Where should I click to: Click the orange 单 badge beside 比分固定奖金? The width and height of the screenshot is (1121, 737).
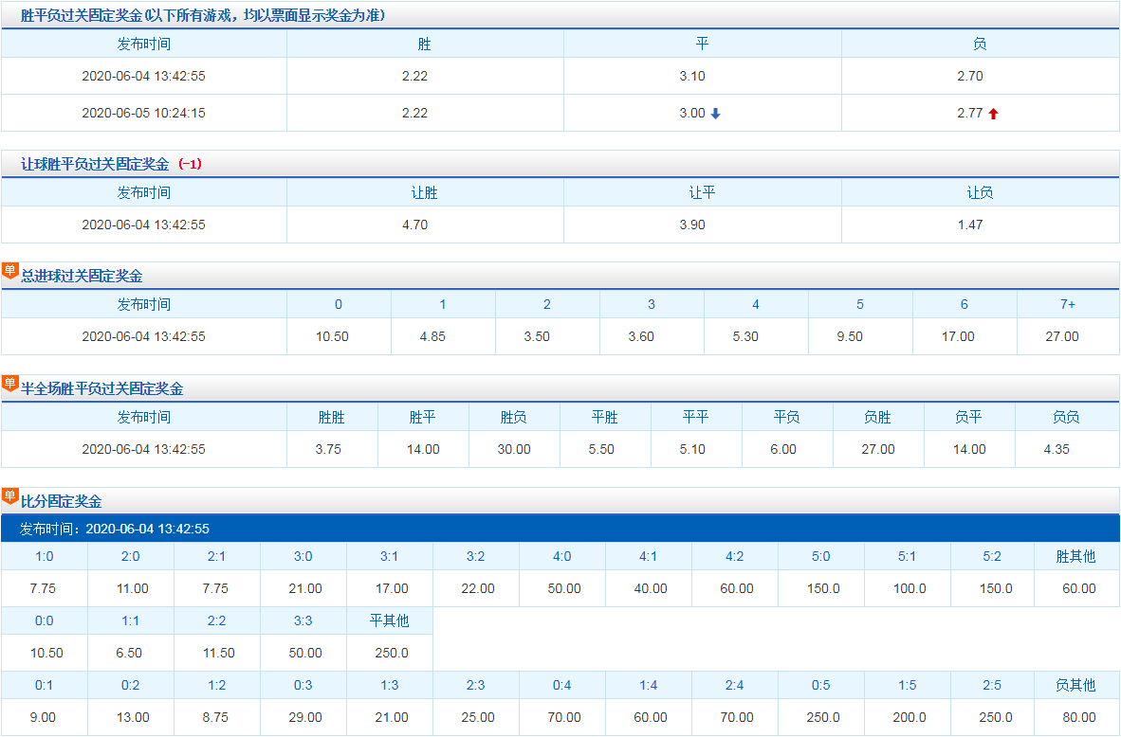pyautogui.click(x=10, y=495)
